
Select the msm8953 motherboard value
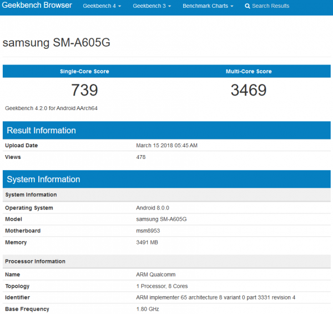coord(148,231)
